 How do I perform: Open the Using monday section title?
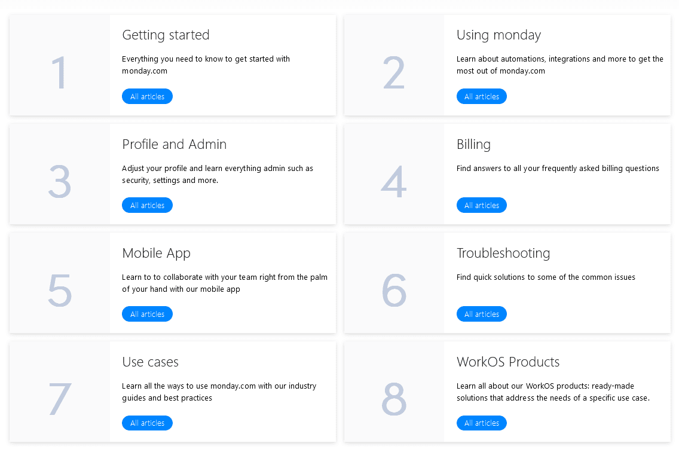pos(498,35)
